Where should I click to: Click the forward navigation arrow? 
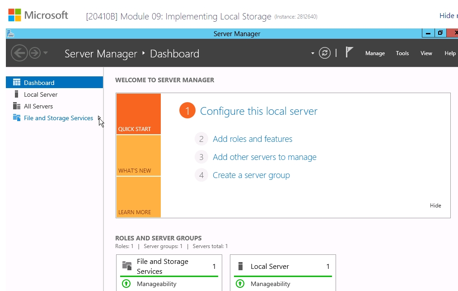pyautogui.click(x=35, y=53)
